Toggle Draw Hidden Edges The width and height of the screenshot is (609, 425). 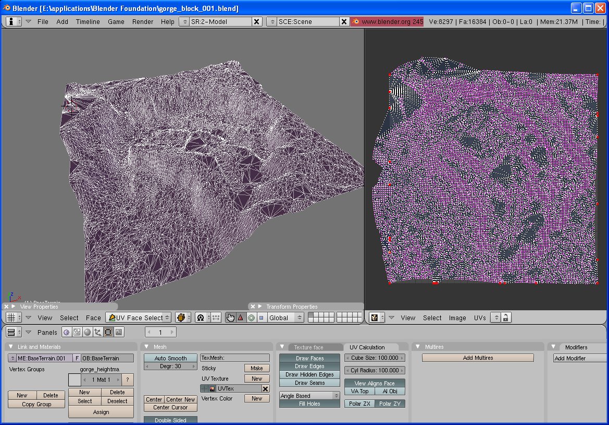309,374
